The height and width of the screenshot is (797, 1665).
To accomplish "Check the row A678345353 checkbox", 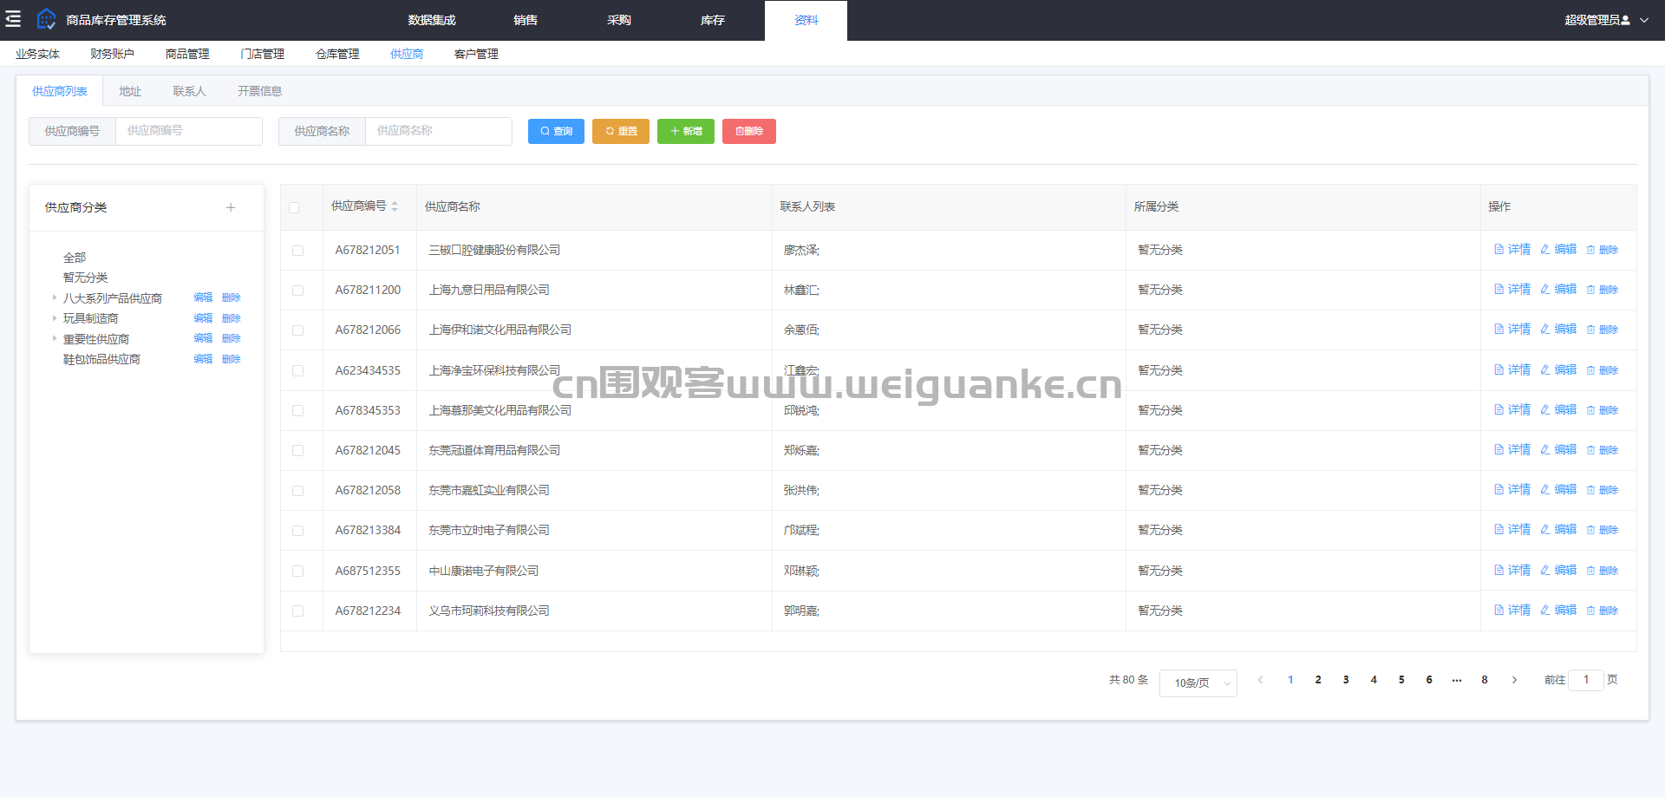I will click(x=297, y=411).
